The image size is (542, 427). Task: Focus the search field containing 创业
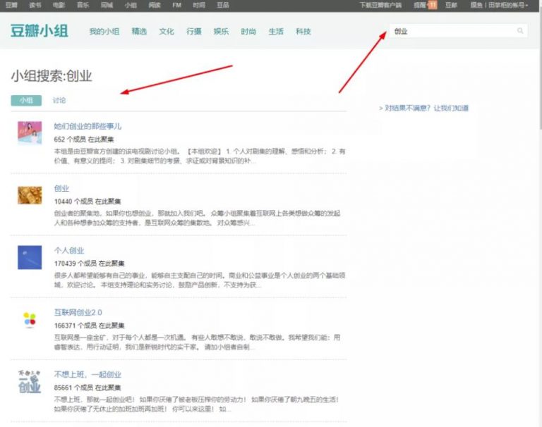(x=452, y=31)
